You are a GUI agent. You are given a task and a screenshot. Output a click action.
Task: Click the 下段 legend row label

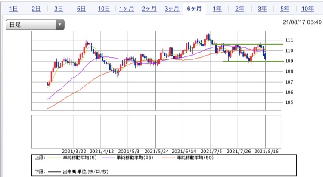pyautogui.click(x=40, y=171)
